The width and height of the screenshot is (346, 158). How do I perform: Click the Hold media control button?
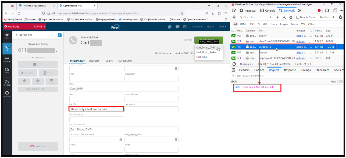tap(38, 64)
